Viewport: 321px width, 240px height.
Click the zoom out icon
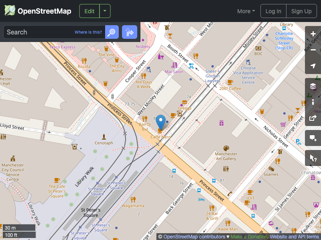312,50
